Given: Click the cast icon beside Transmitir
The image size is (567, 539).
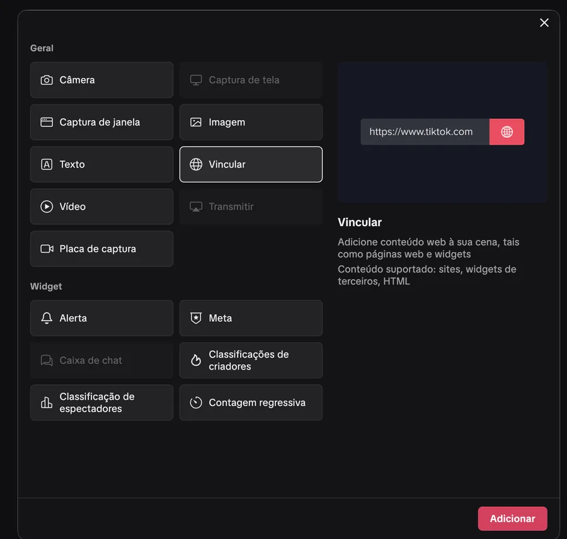Looking at the screenshot, I should point(196,207).
